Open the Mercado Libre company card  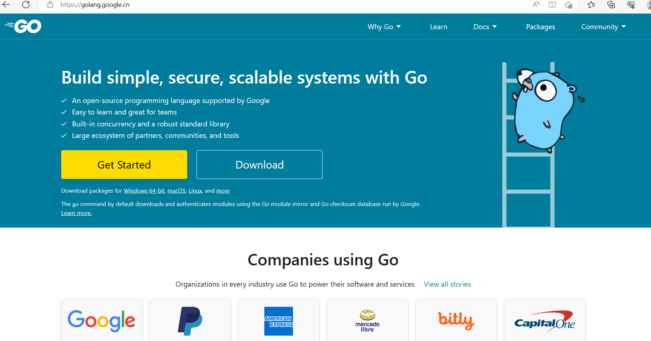367,320
